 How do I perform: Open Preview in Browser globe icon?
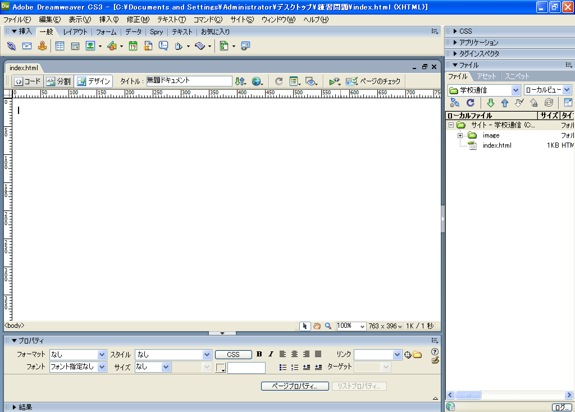pos(257,81)
